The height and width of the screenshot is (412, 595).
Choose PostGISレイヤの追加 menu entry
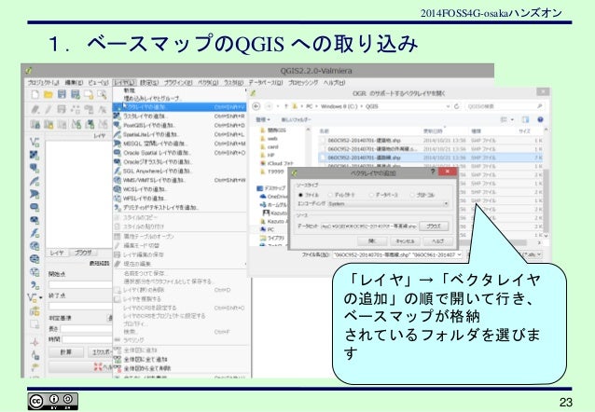(x=180, y=125)
